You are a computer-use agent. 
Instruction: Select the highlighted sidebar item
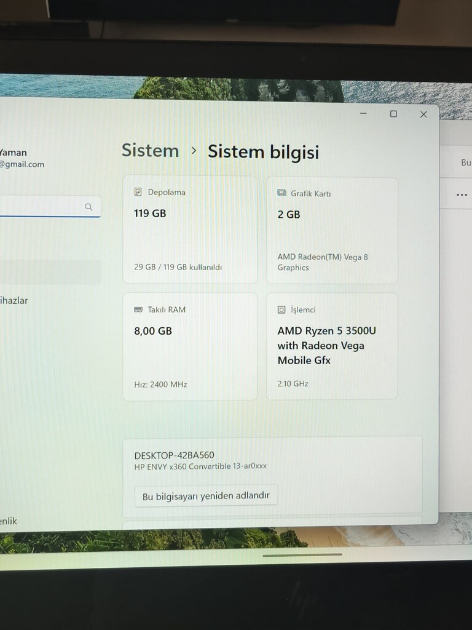pyautogui.click(x=50, y=272)
